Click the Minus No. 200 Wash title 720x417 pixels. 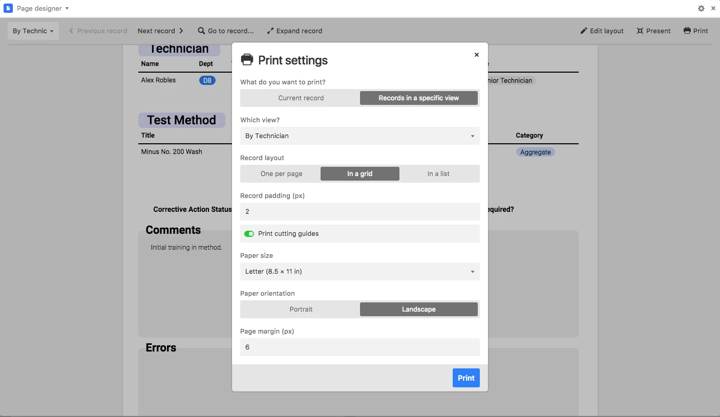172,151
